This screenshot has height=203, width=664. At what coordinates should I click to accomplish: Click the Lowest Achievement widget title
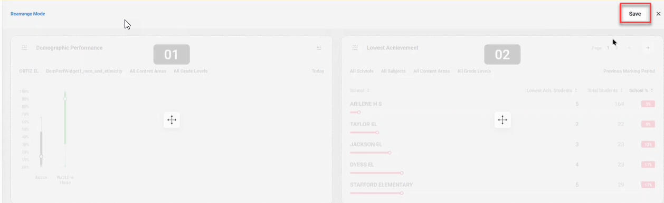coord(393,48)
